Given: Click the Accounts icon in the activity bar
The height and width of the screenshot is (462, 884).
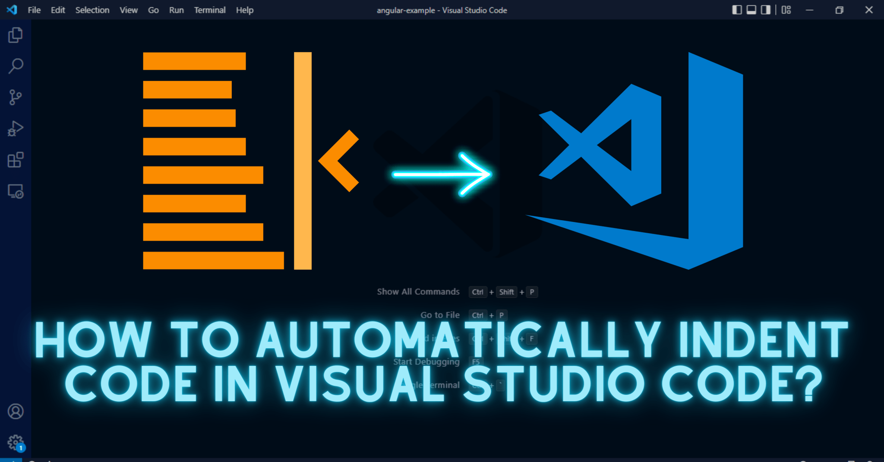Looking at the screenshot, I should point(16,412).
